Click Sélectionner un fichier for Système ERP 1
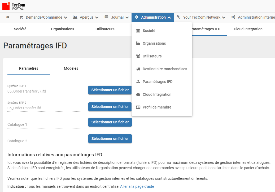275x192 pixels. [110, 90]
